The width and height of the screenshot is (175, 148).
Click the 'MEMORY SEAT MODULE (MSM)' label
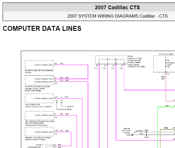[x=38, y=138]
